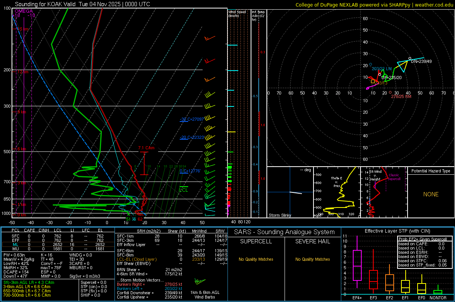Click the 'Potential Hazard Type' header

(431, 171)
